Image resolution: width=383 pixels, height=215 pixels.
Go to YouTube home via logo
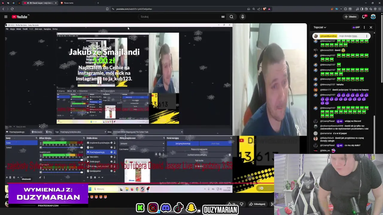(x=20, y=17)
